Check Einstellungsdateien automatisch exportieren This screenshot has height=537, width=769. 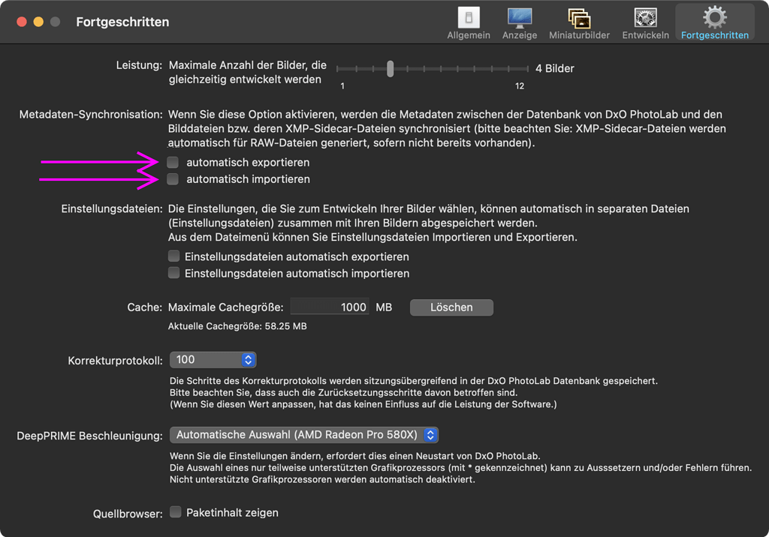(x=173, y=256)
